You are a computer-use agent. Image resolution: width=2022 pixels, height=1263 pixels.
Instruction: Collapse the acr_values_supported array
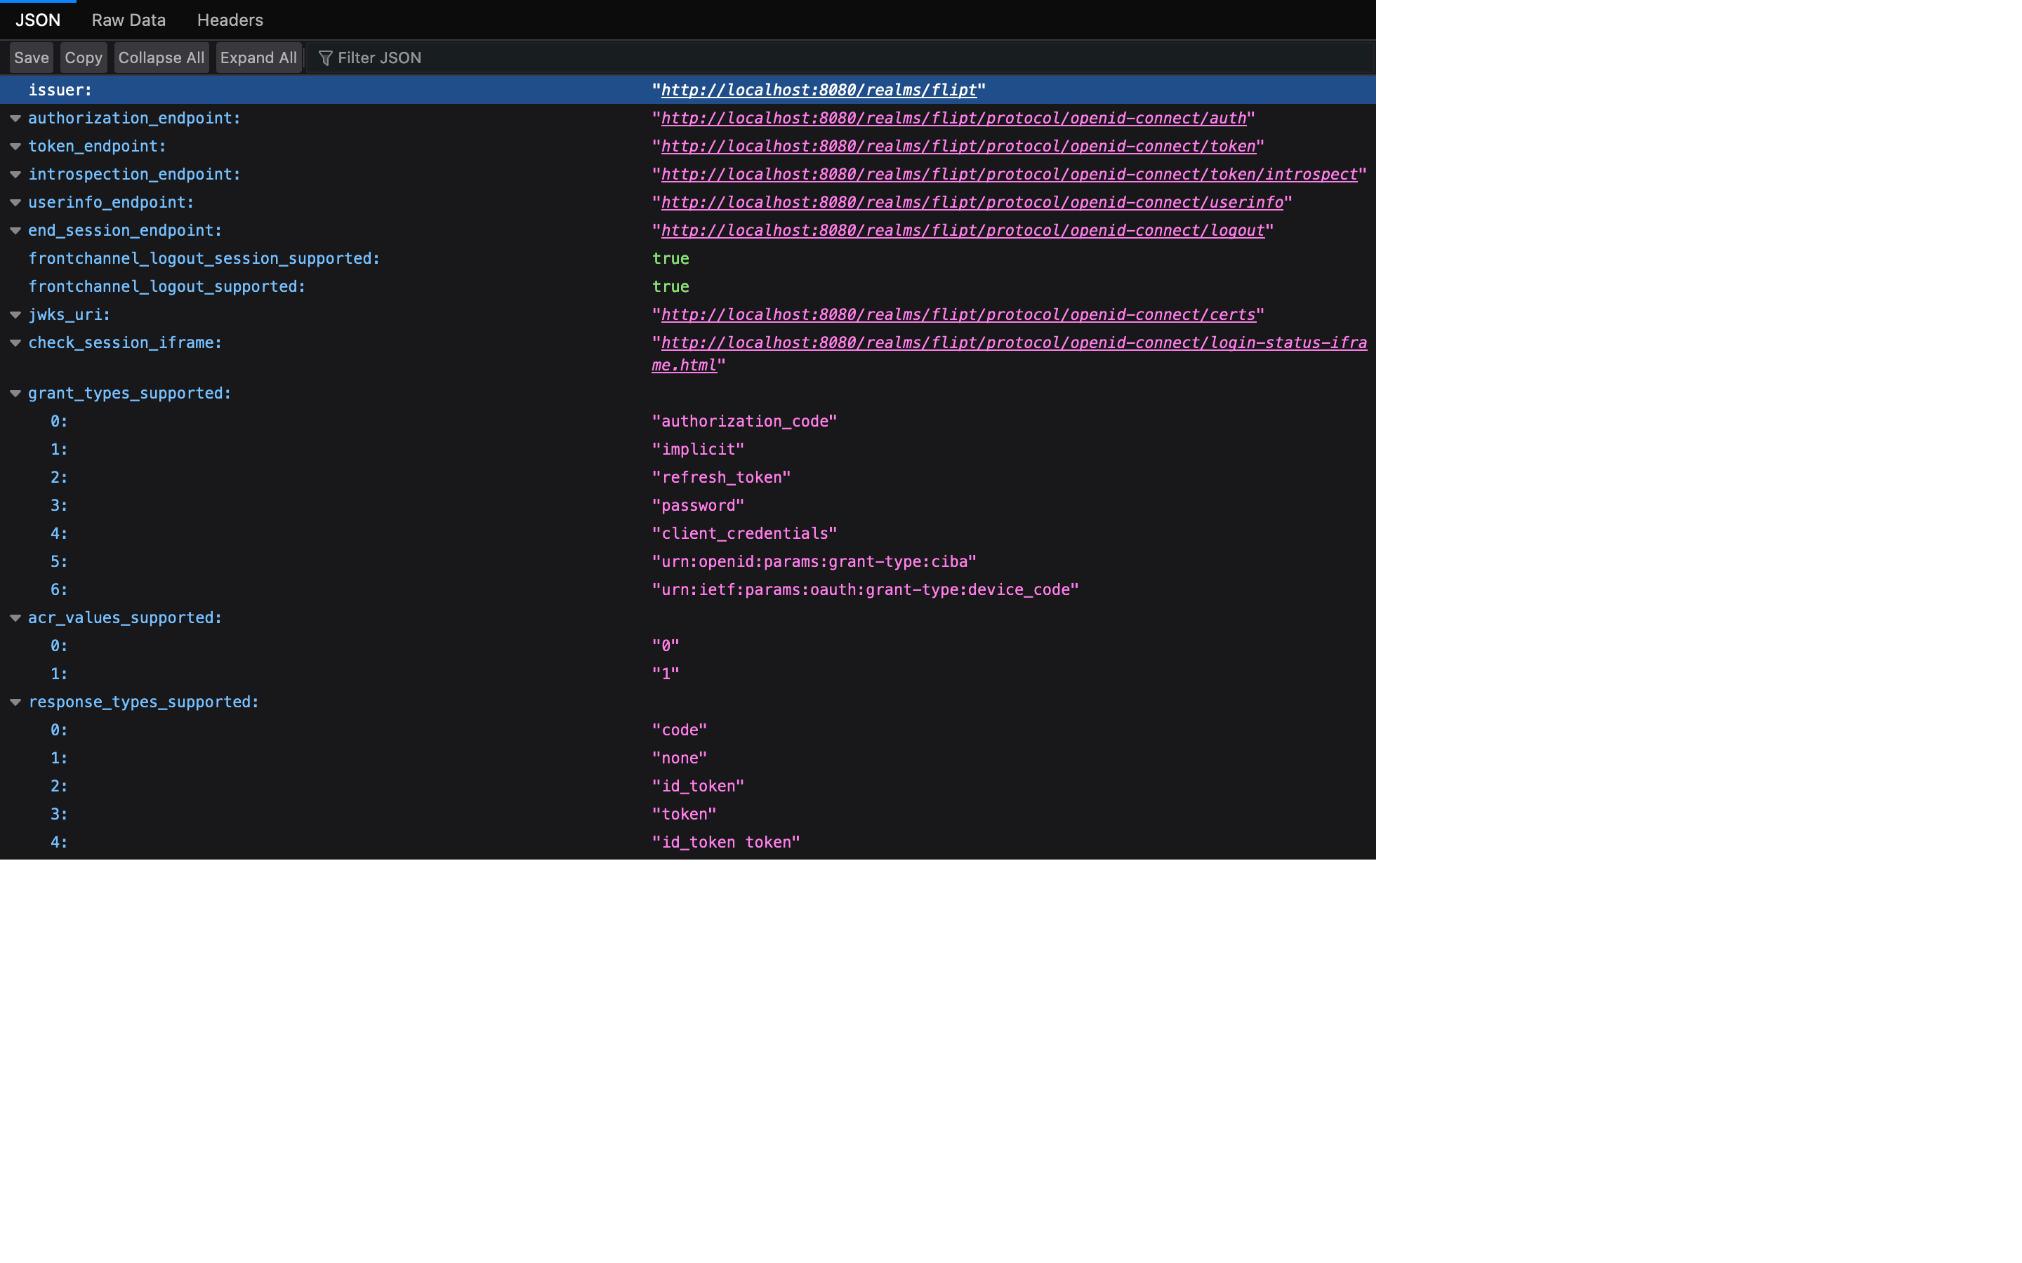pyautogui.click(x=15, y=618)
